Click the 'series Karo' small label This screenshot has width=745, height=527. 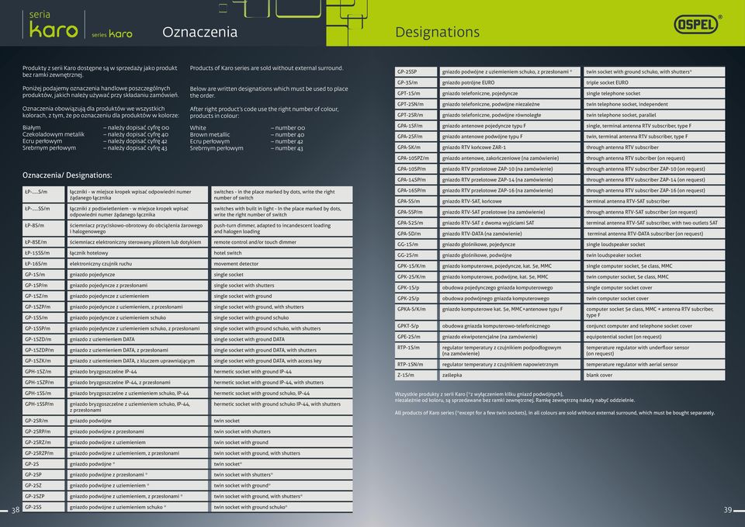[x=112, y=34]
